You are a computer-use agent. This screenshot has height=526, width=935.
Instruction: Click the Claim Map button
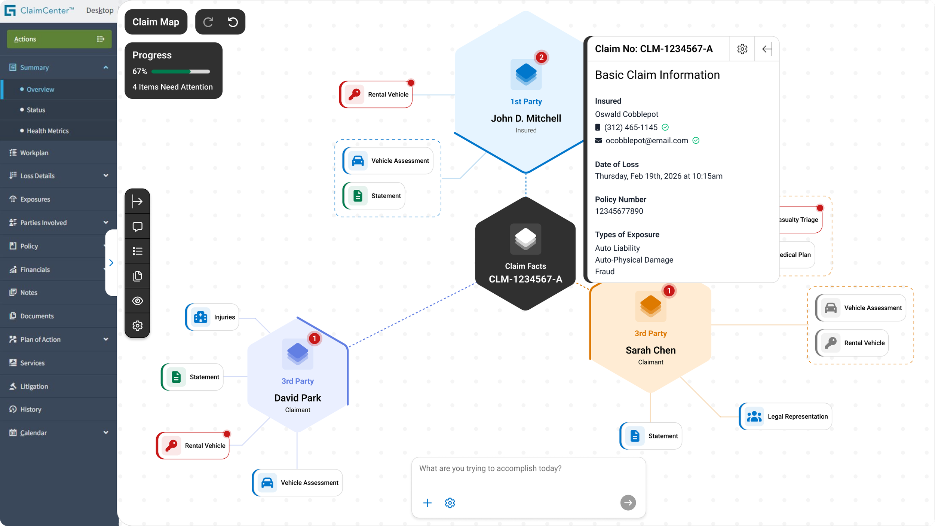pyautogui.click(x=156, y=22)
